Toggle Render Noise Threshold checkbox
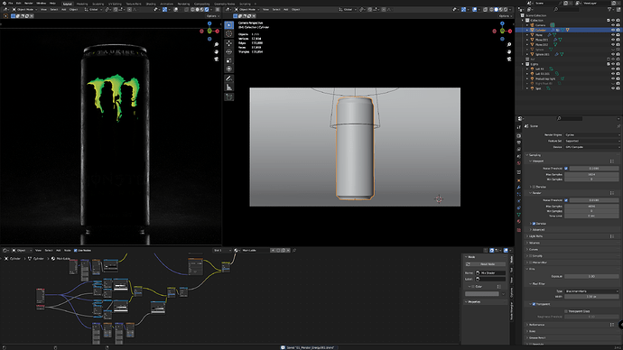Viewport: 623px width, 350px height. click(x=566, y=200)
